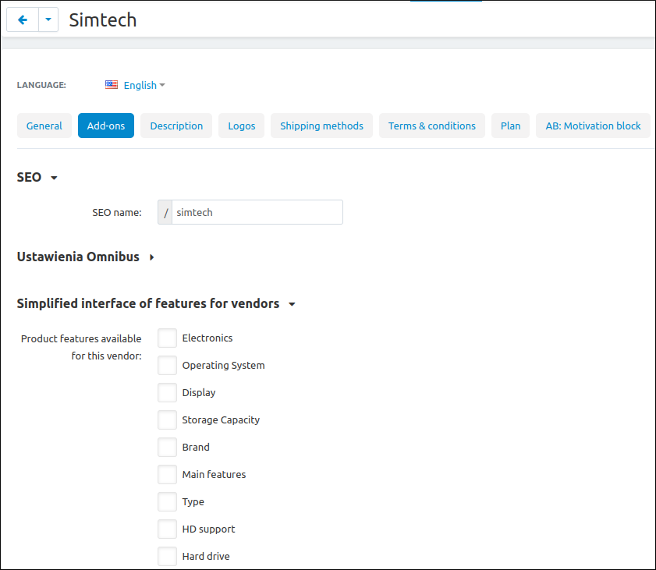Open the dropdown next to back arrow
The width and height of the screenshot is (656, 570).
(48, 20)
